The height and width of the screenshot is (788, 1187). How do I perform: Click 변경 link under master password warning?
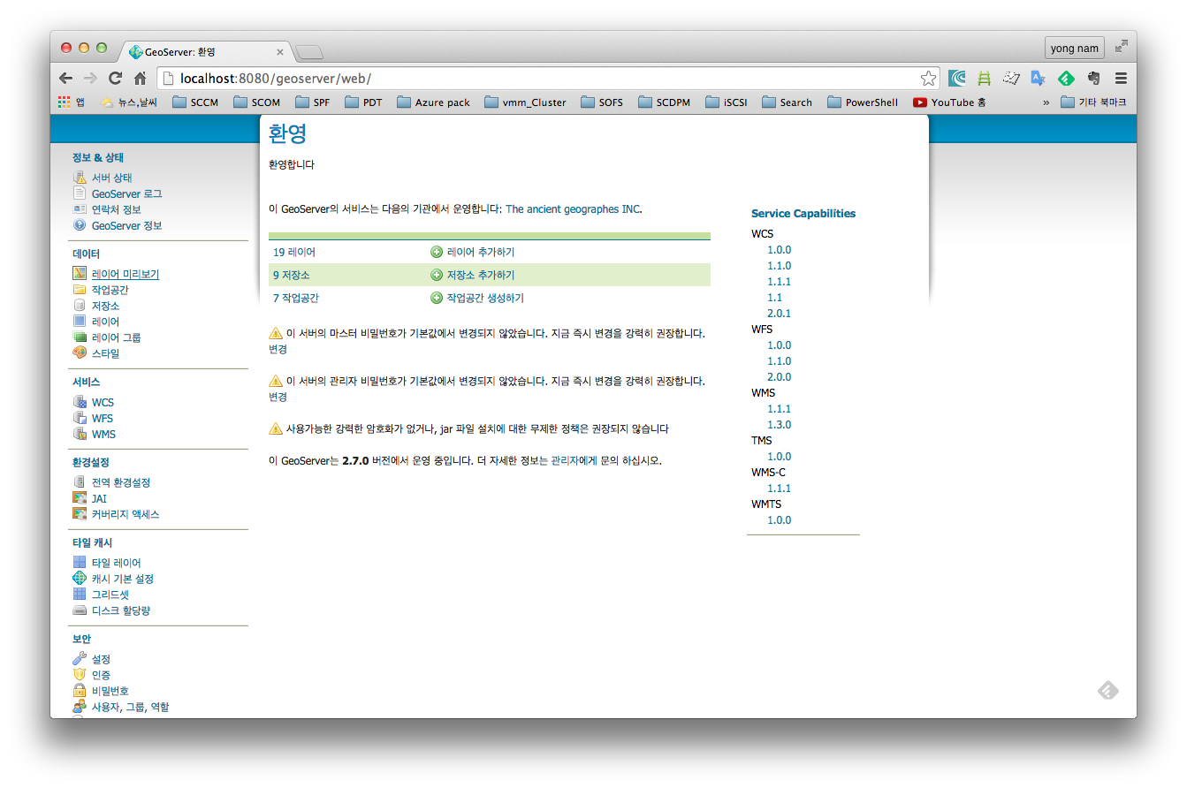(x=278, y=349)
